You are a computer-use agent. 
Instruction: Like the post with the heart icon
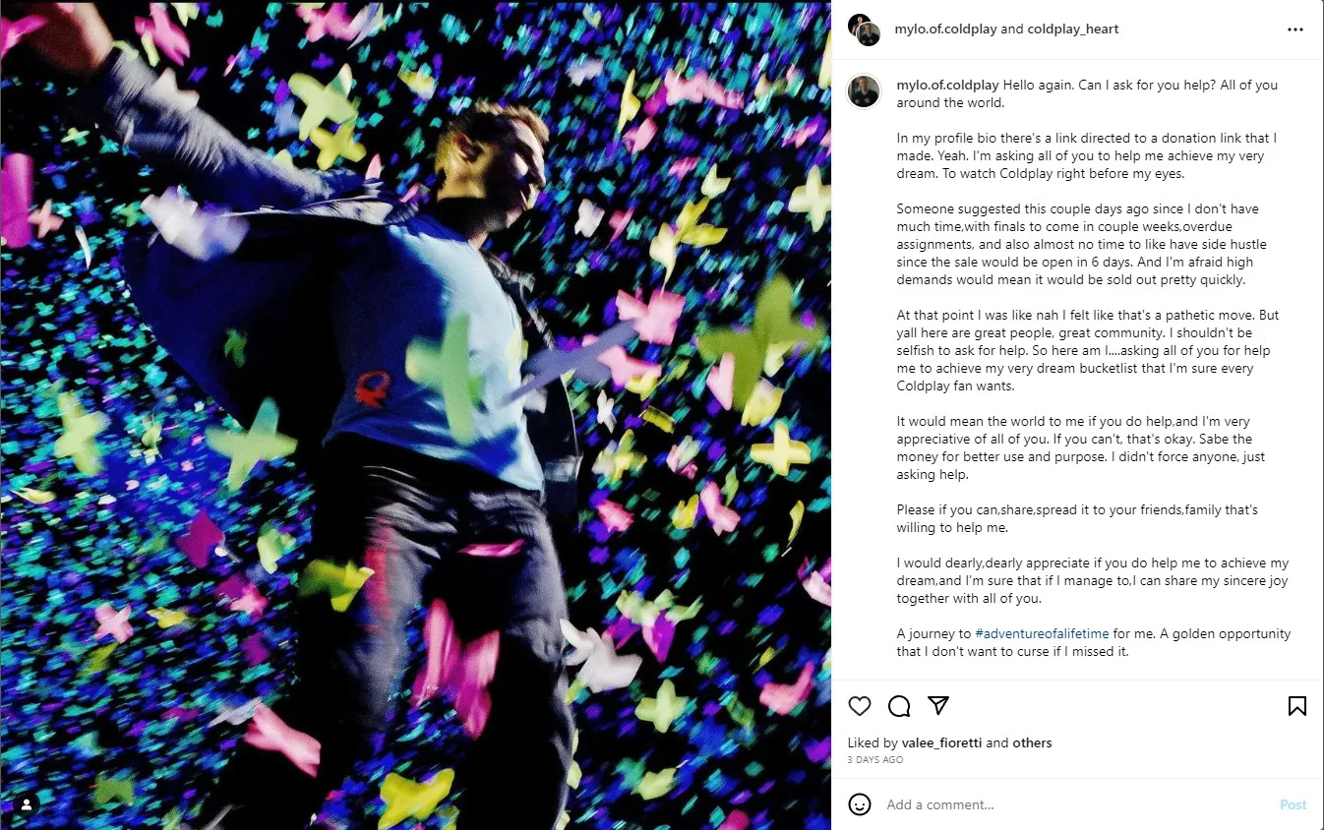pyautogui.click(x=860, y=706)
